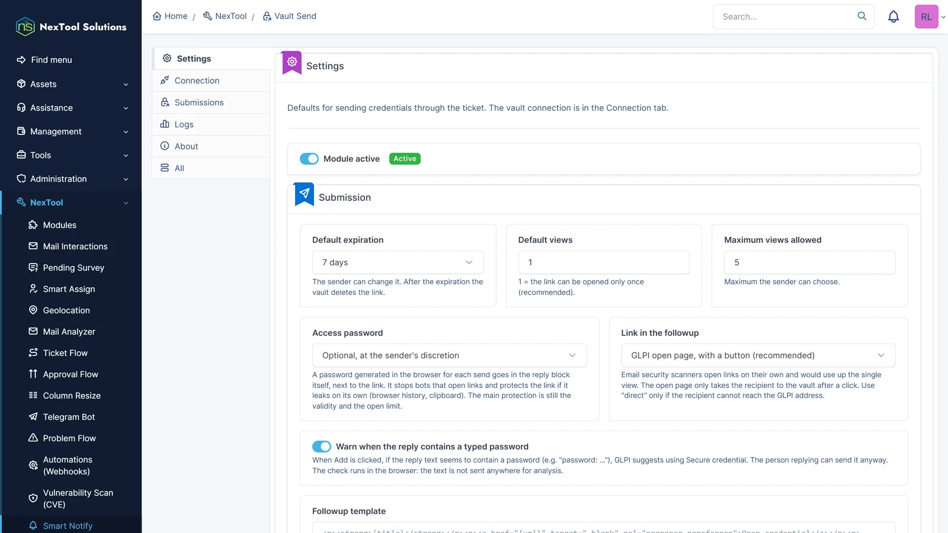The width and height of the screenshot is (948, 533).
Task: Click the Telegram Bot paper plane icon
Action: (33, 417)
